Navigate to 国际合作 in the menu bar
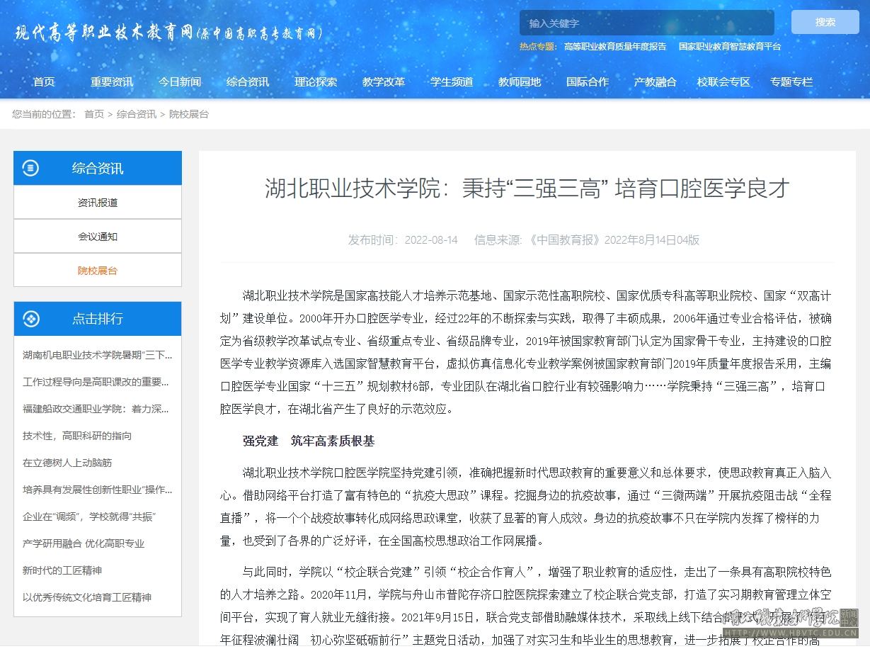Screen dimensions: 870x649 pos(588,81)
